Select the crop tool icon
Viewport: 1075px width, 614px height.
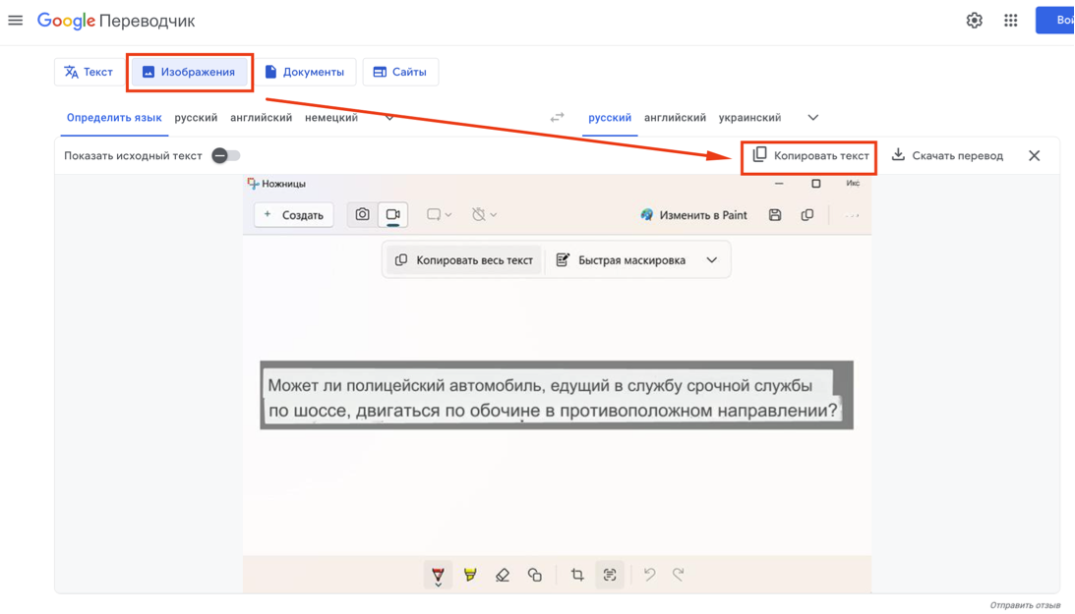pyautogui.click(x=577, y=575)
